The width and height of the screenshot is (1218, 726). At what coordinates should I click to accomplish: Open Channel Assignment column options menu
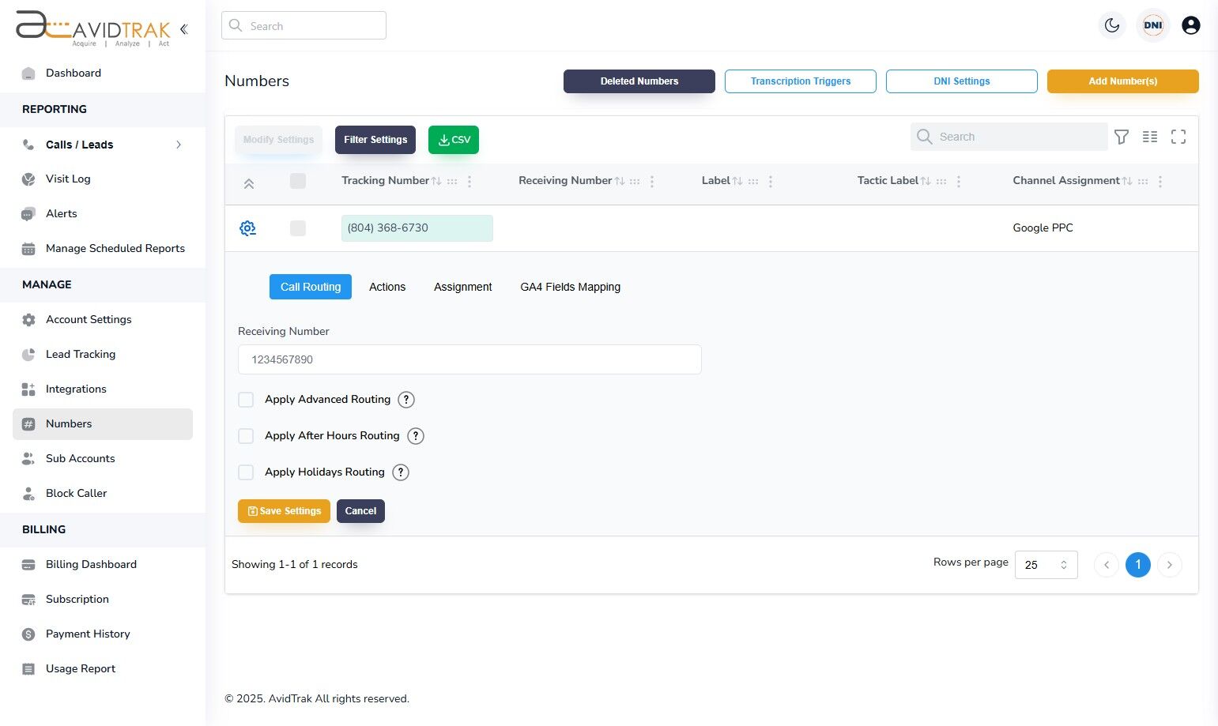coord(1160,182)
